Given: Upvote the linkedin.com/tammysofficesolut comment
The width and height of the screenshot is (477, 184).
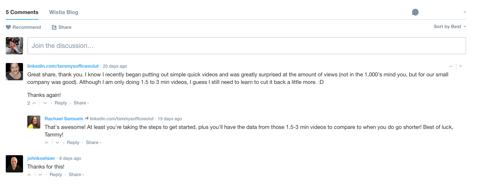Looking at the screenshot, I should click(34, 103).
